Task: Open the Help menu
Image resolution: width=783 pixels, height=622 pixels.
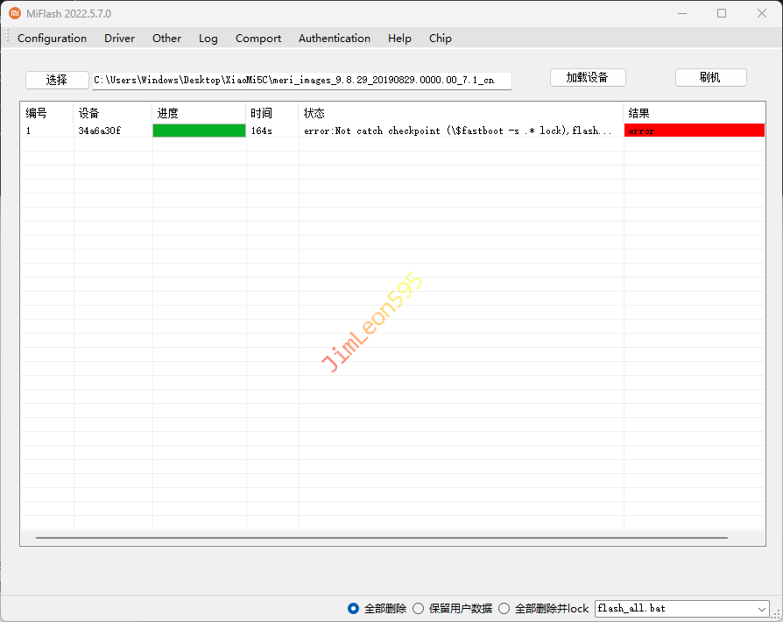Action: [399, 39]
